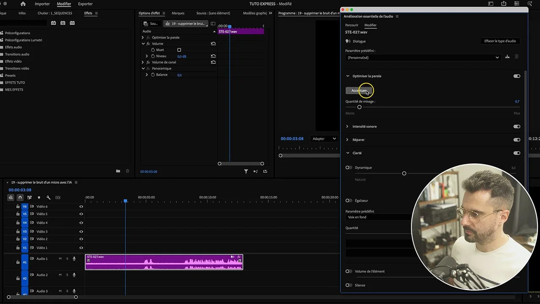Enable the Égaliseur option

[x=348, y=201]
